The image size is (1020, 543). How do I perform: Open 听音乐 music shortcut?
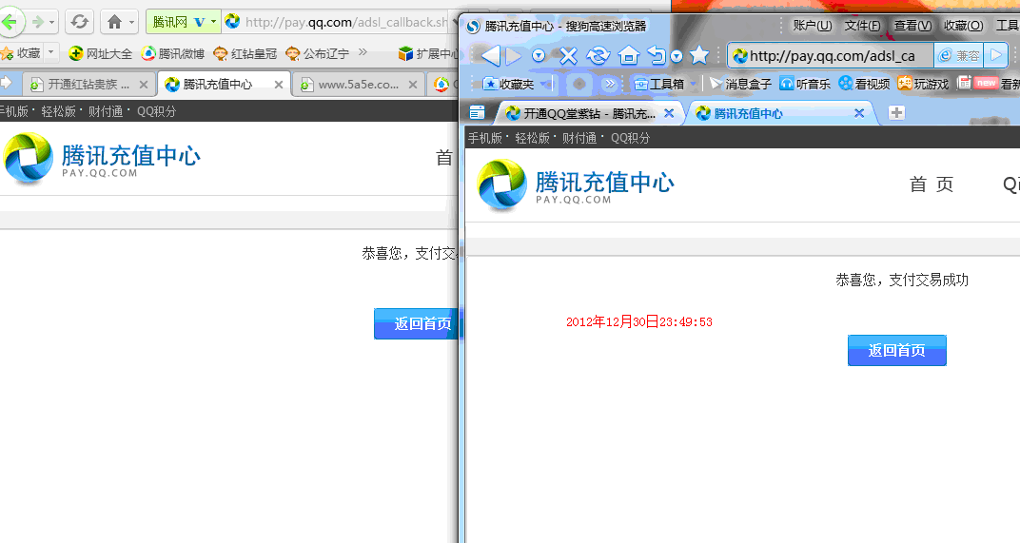coord(805,84)
